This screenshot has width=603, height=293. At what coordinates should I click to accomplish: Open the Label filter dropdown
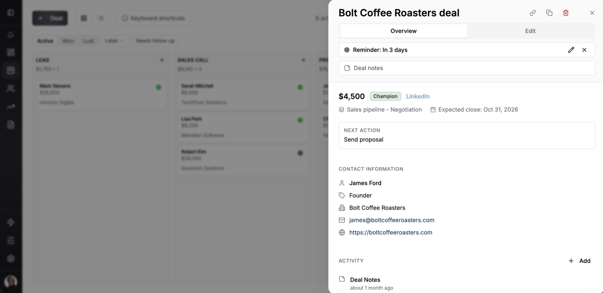click(114, 41)
